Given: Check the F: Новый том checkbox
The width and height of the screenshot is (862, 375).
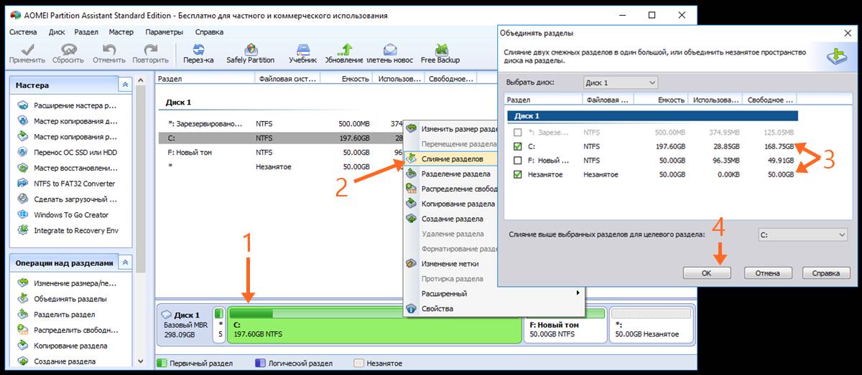Looking at the screenshot, I should [519, 161].
